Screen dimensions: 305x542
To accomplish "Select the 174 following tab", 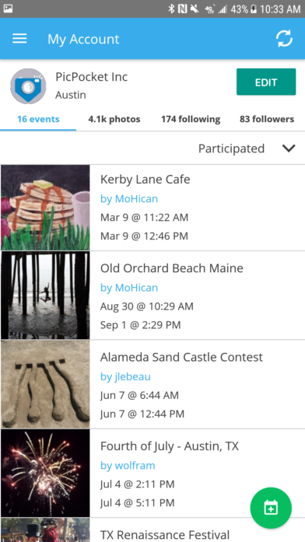I will tap(191, 119).
